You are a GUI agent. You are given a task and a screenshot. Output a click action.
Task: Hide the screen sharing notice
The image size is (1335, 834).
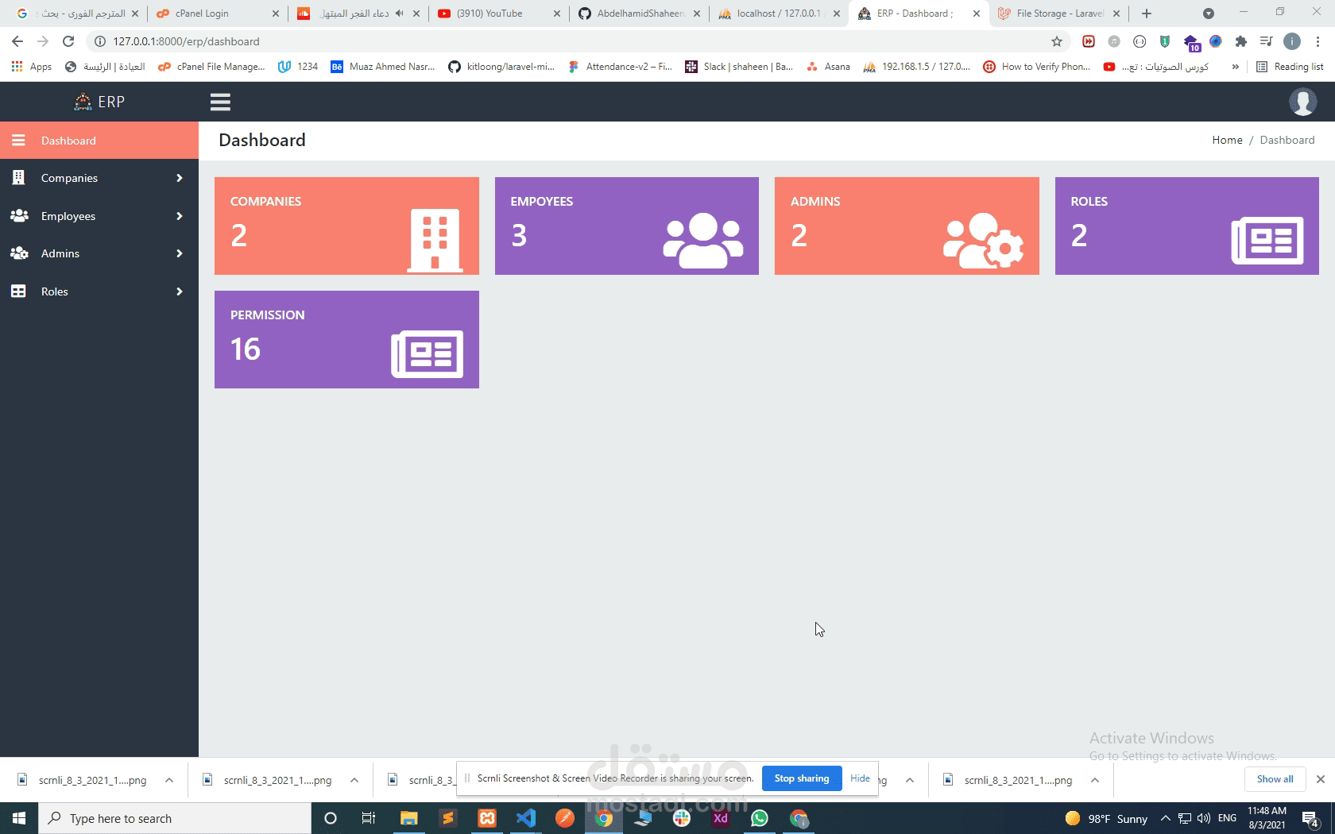pos(860,778)
